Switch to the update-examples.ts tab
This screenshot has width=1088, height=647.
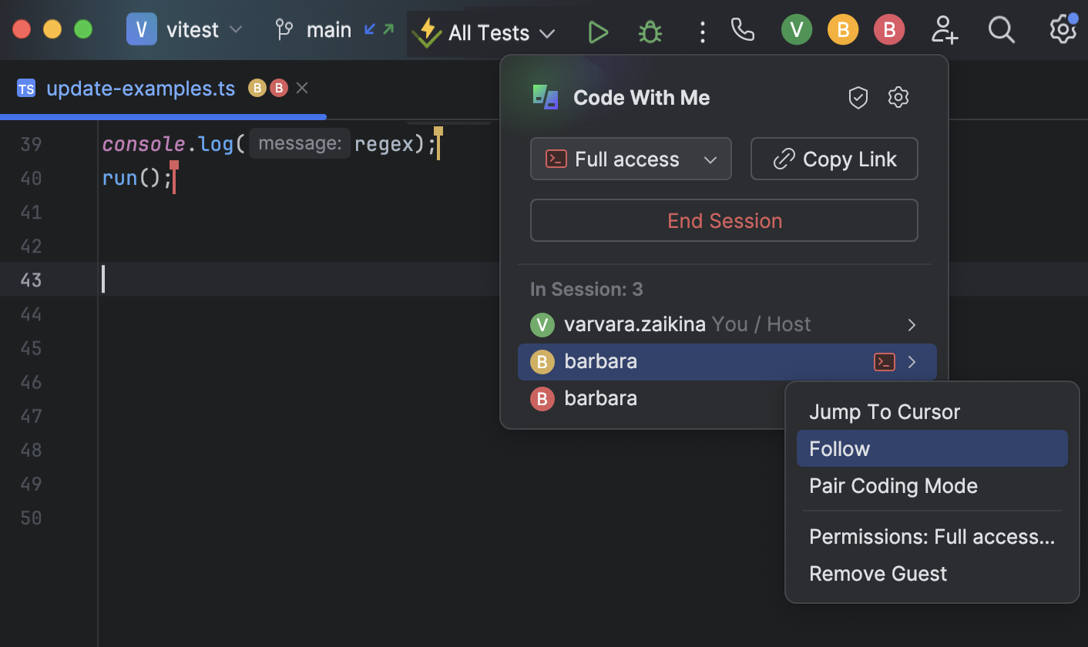(x=140, y=88)
